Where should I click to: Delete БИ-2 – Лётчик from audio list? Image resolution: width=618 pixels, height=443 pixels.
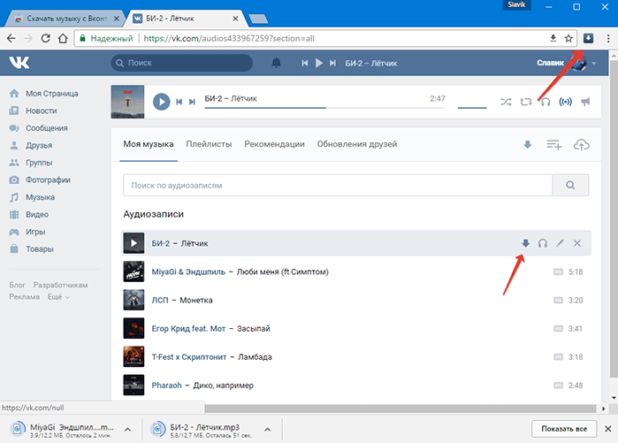point(577,243)
